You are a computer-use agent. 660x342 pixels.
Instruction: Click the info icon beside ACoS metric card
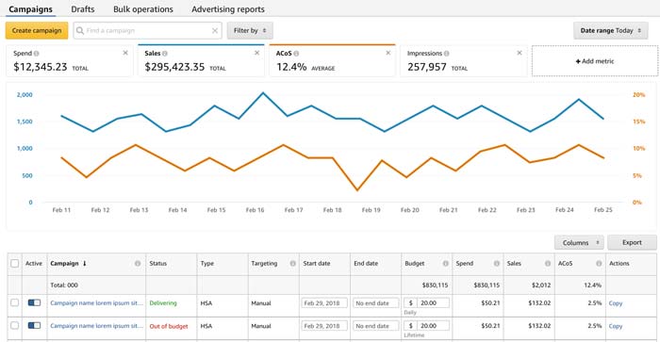[296, 54]
